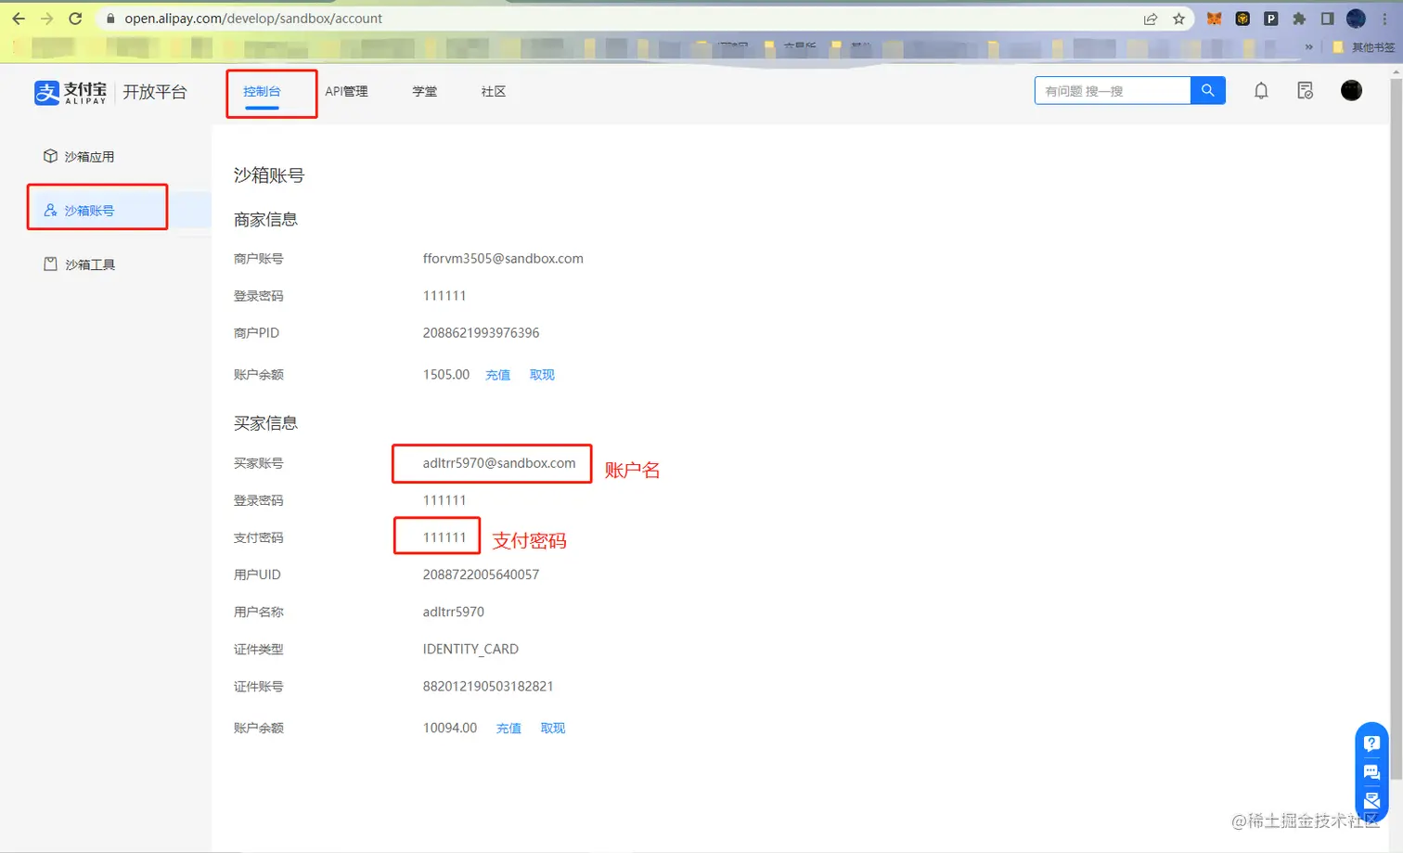Select merchant balance 1505.00

[446, 375]
